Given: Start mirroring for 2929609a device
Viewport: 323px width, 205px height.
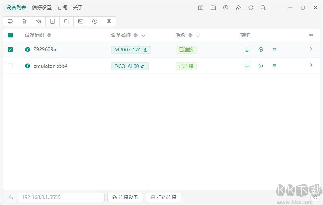Looking at the screenshot, I should (247, 49).
